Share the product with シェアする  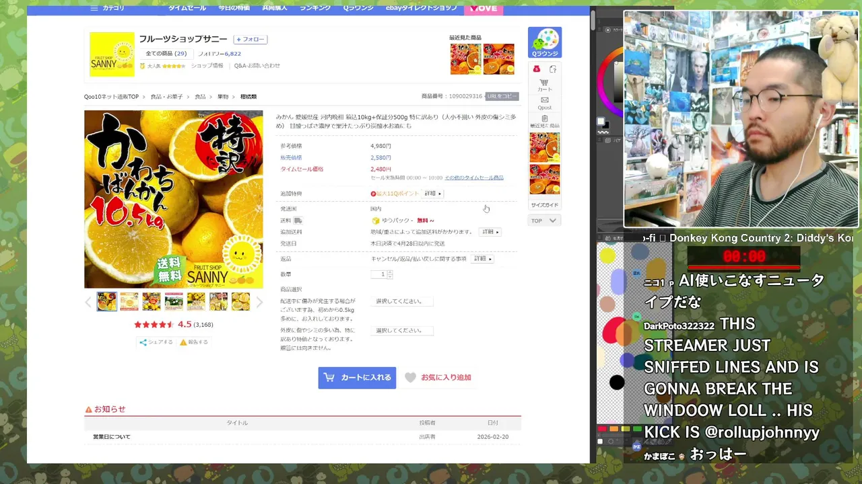(x=156, y=342)
